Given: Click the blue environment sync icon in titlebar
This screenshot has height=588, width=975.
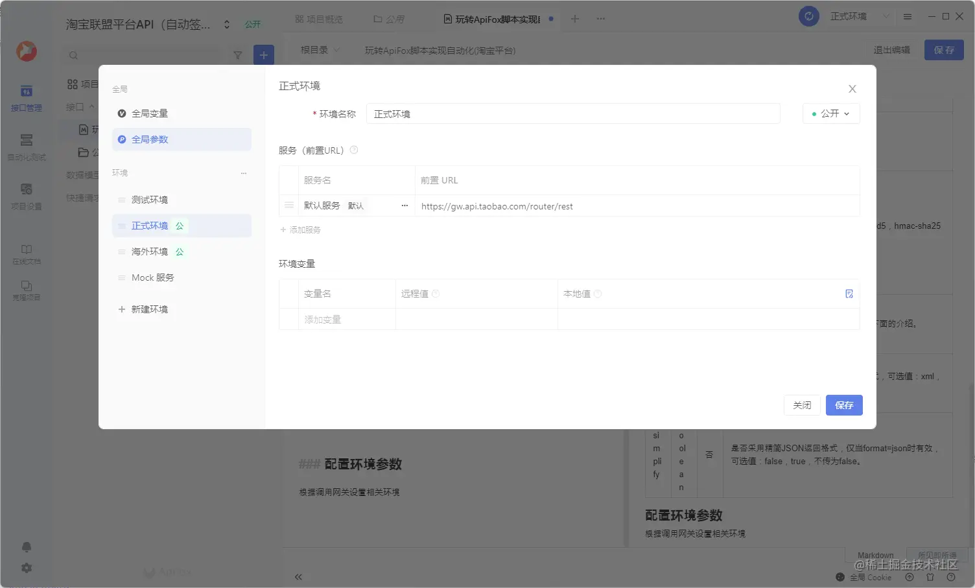Looking at the screenshot, I should pos(808,16).
